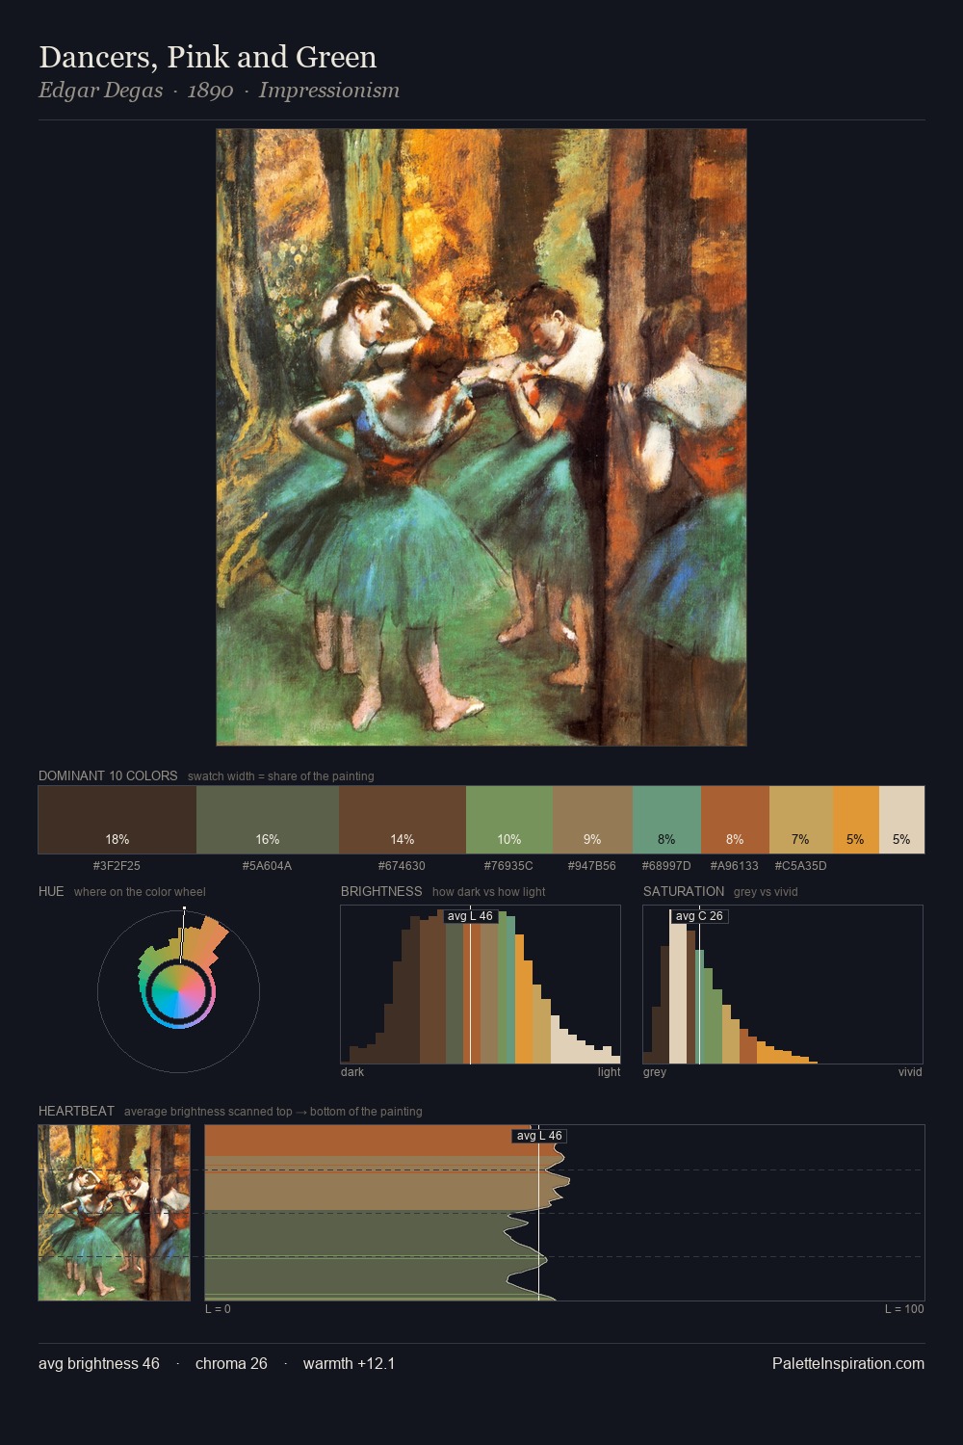Click the teal 8% swatch

coord(666,820)
